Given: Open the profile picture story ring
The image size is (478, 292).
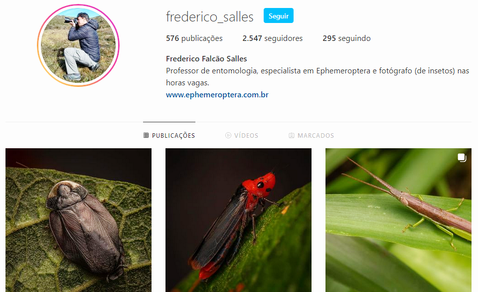Looking at the screenshot, I should click(78, 45).
